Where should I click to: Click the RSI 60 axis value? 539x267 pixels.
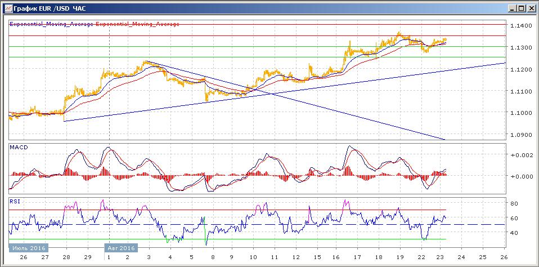tap(515, 218)
